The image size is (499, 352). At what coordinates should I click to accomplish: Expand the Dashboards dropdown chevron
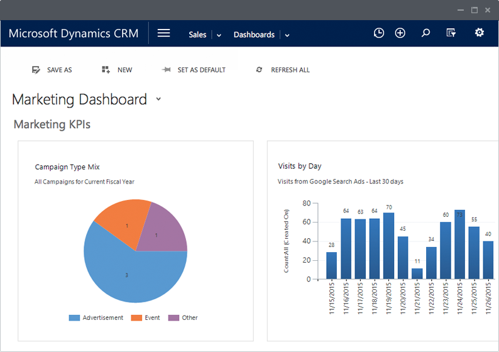tap(287, 35)
